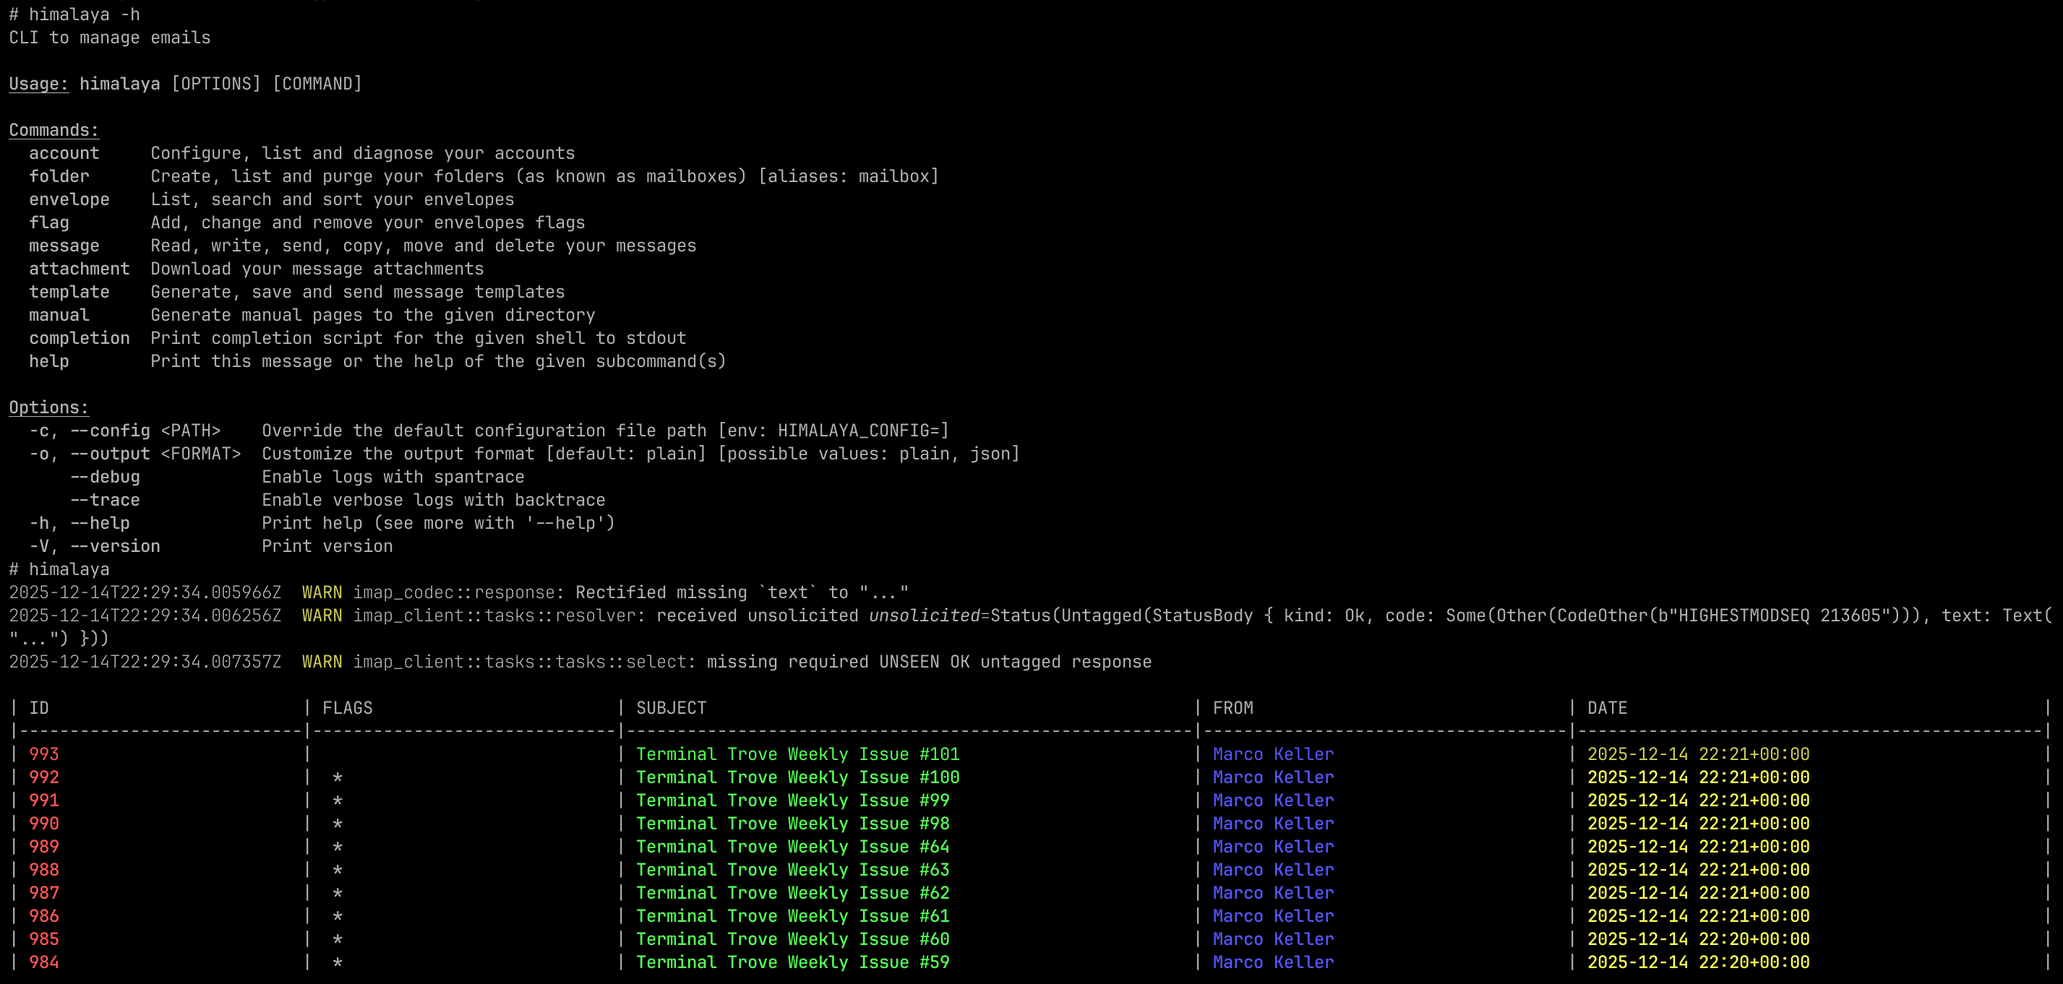Select the "flag" command entry
This screenshot has width=2063, height=984.
point(50,222)
